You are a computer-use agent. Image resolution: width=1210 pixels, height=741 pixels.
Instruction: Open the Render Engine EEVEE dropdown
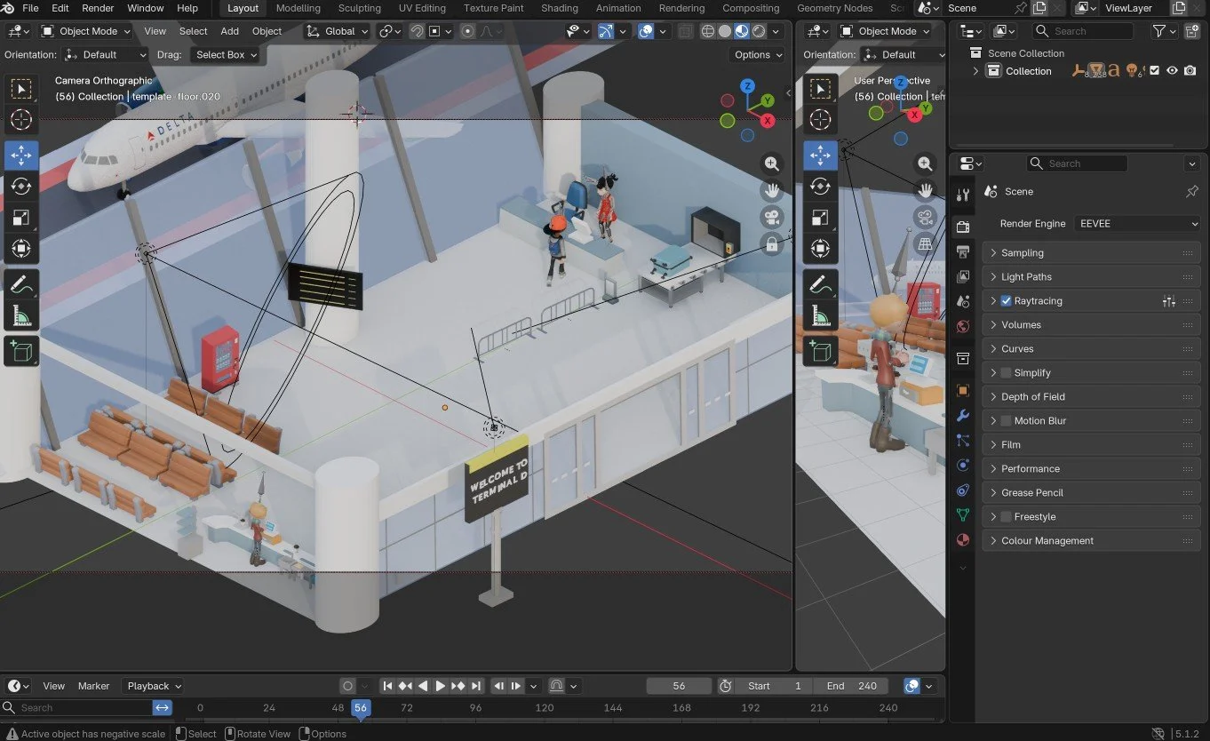pyautogui.click(x=1137, y=224)
